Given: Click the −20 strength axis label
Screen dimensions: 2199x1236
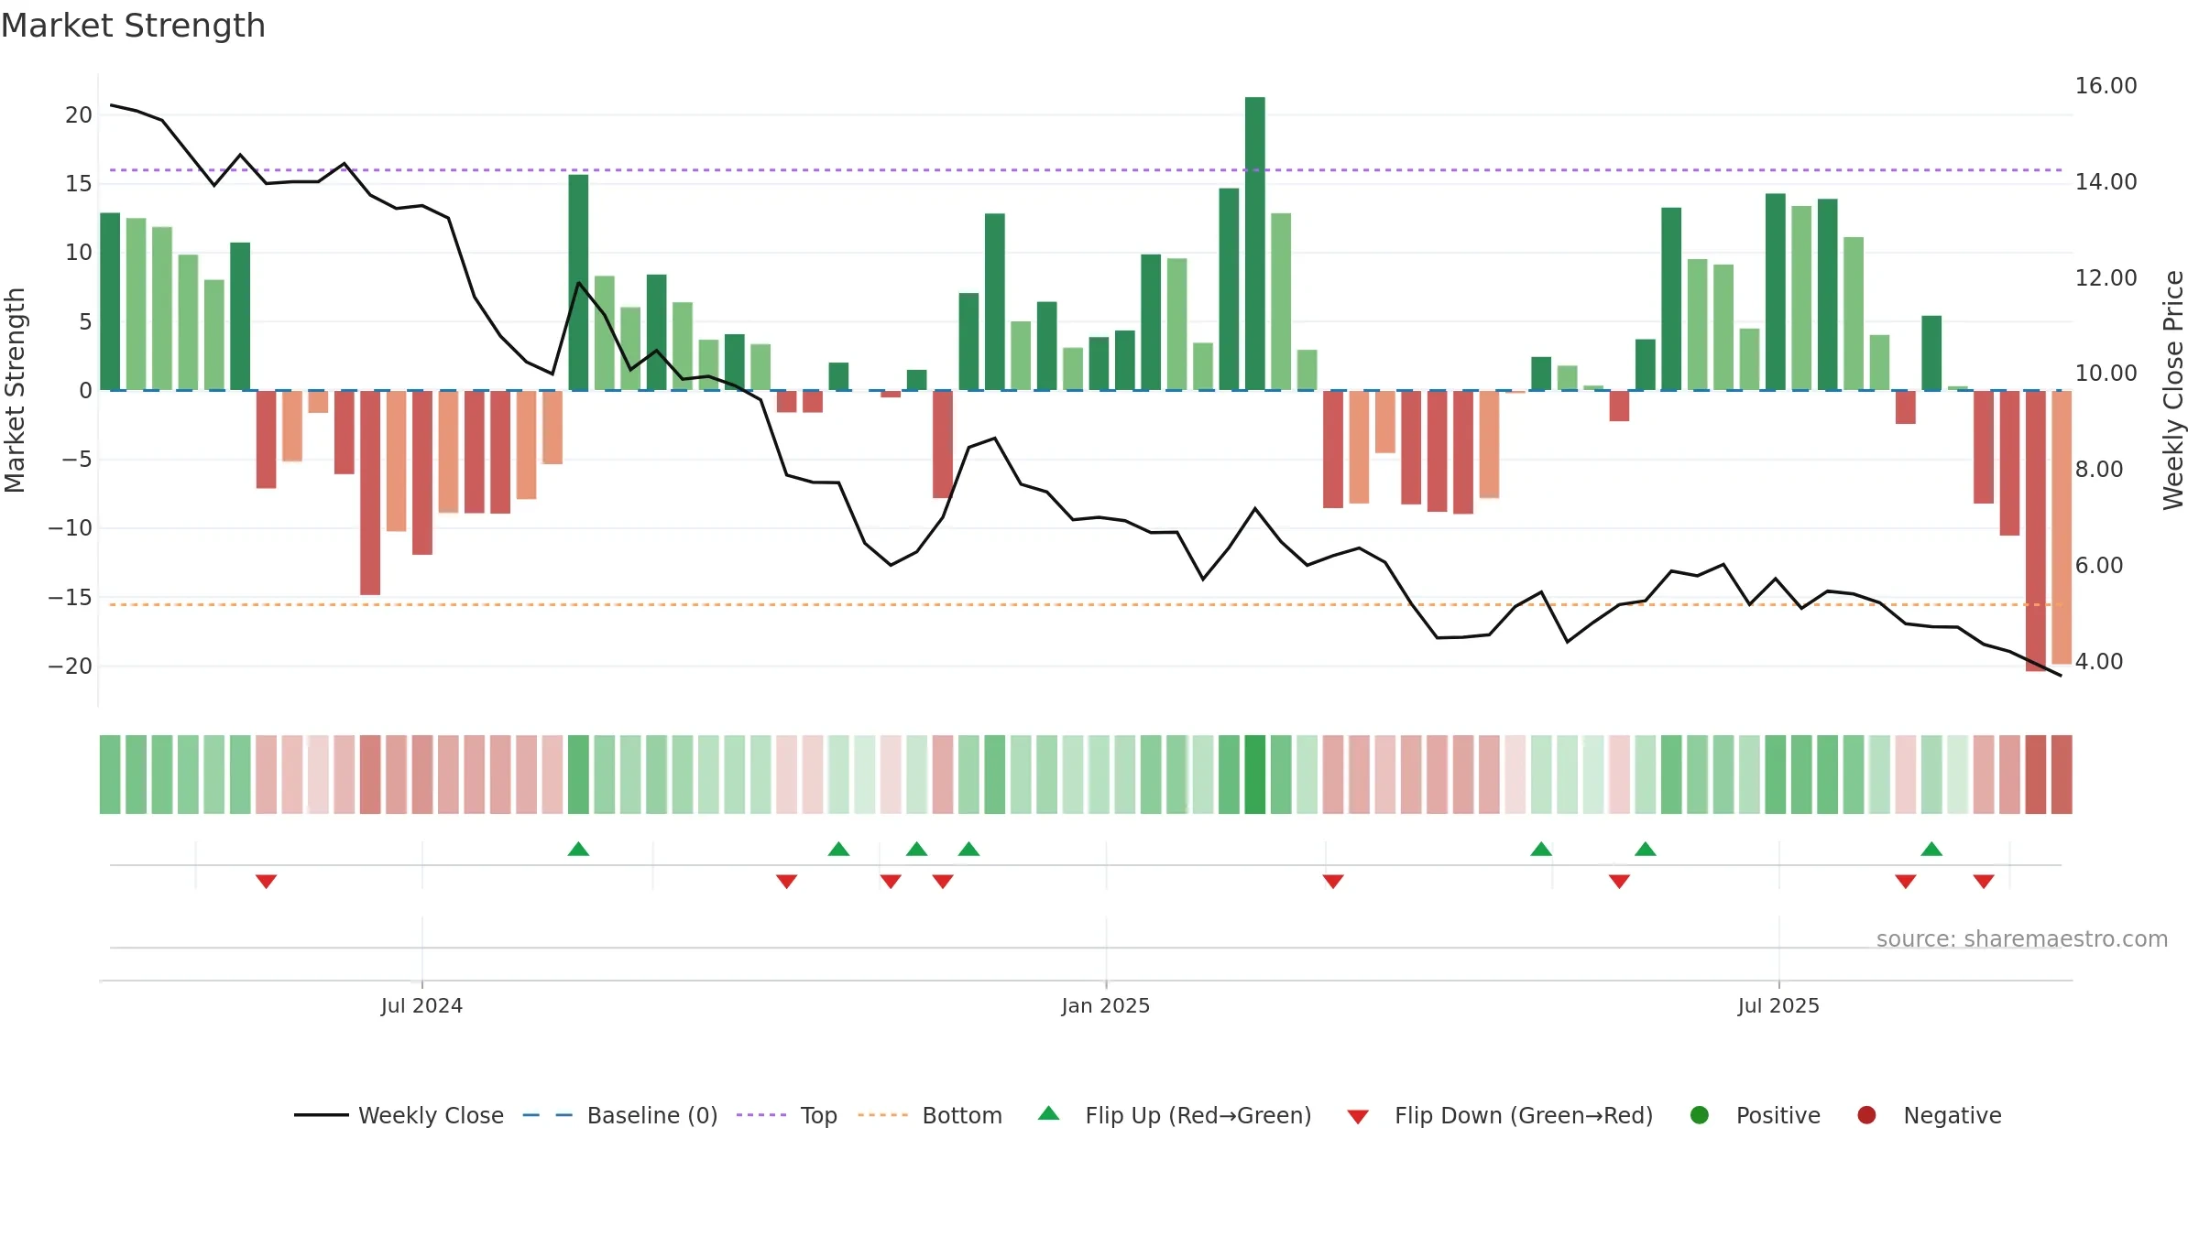Looking at the screenshot, I should tap(70, 666).
